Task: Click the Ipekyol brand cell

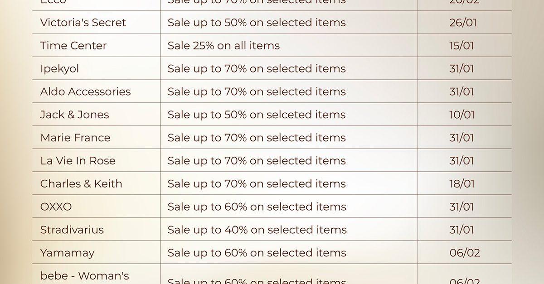Action: [59, 69]
